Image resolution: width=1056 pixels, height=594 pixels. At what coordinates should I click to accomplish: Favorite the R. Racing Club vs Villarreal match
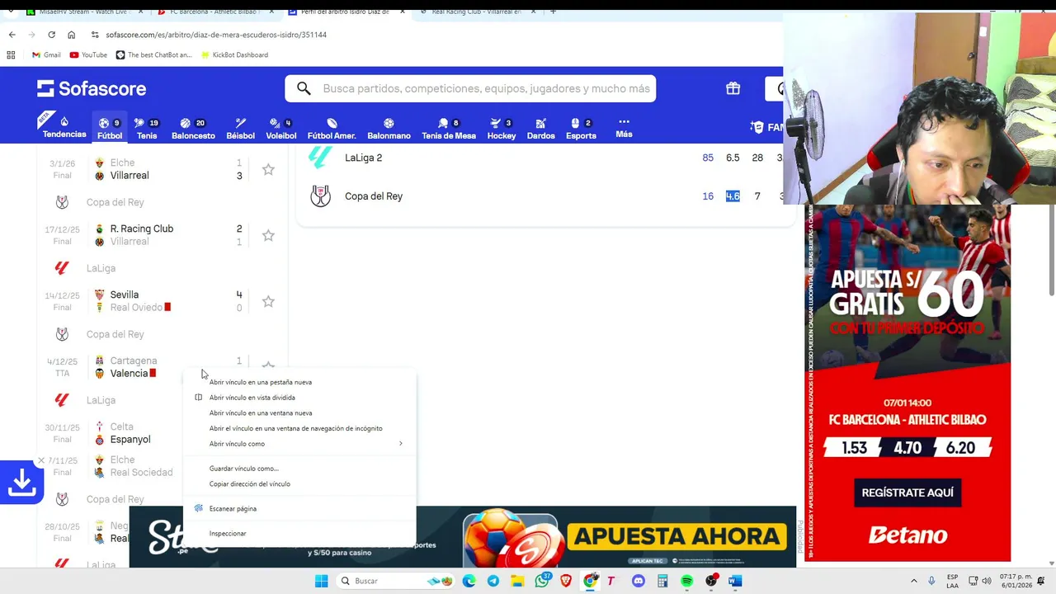[268, 235]
